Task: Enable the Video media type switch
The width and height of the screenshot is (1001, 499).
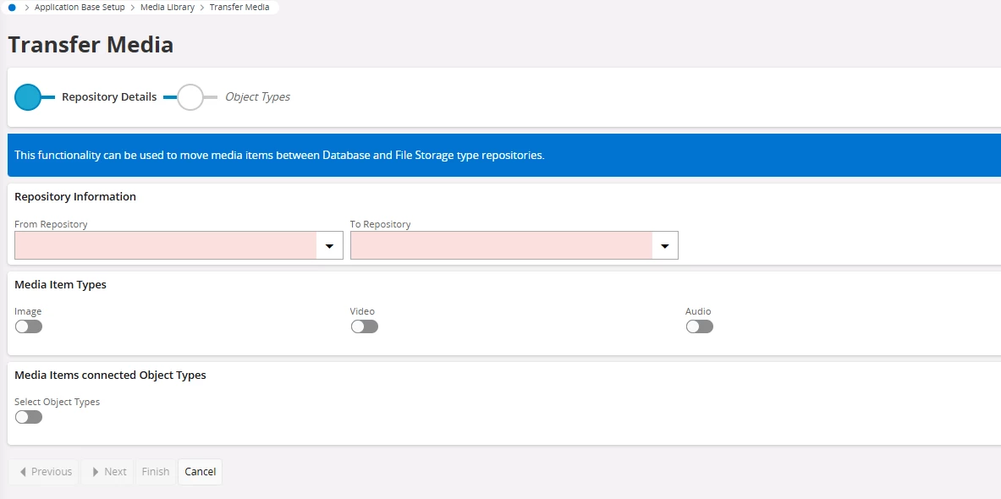Action: (365, 326)
